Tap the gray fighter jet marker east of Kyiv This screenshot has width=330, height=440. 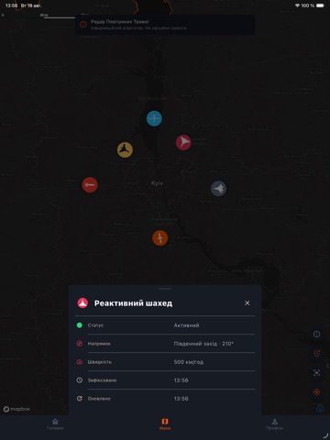coord(218,189)
